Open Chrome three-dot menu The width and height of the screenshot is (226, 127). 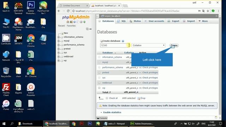pyautogui.click(x=219, y=11)
